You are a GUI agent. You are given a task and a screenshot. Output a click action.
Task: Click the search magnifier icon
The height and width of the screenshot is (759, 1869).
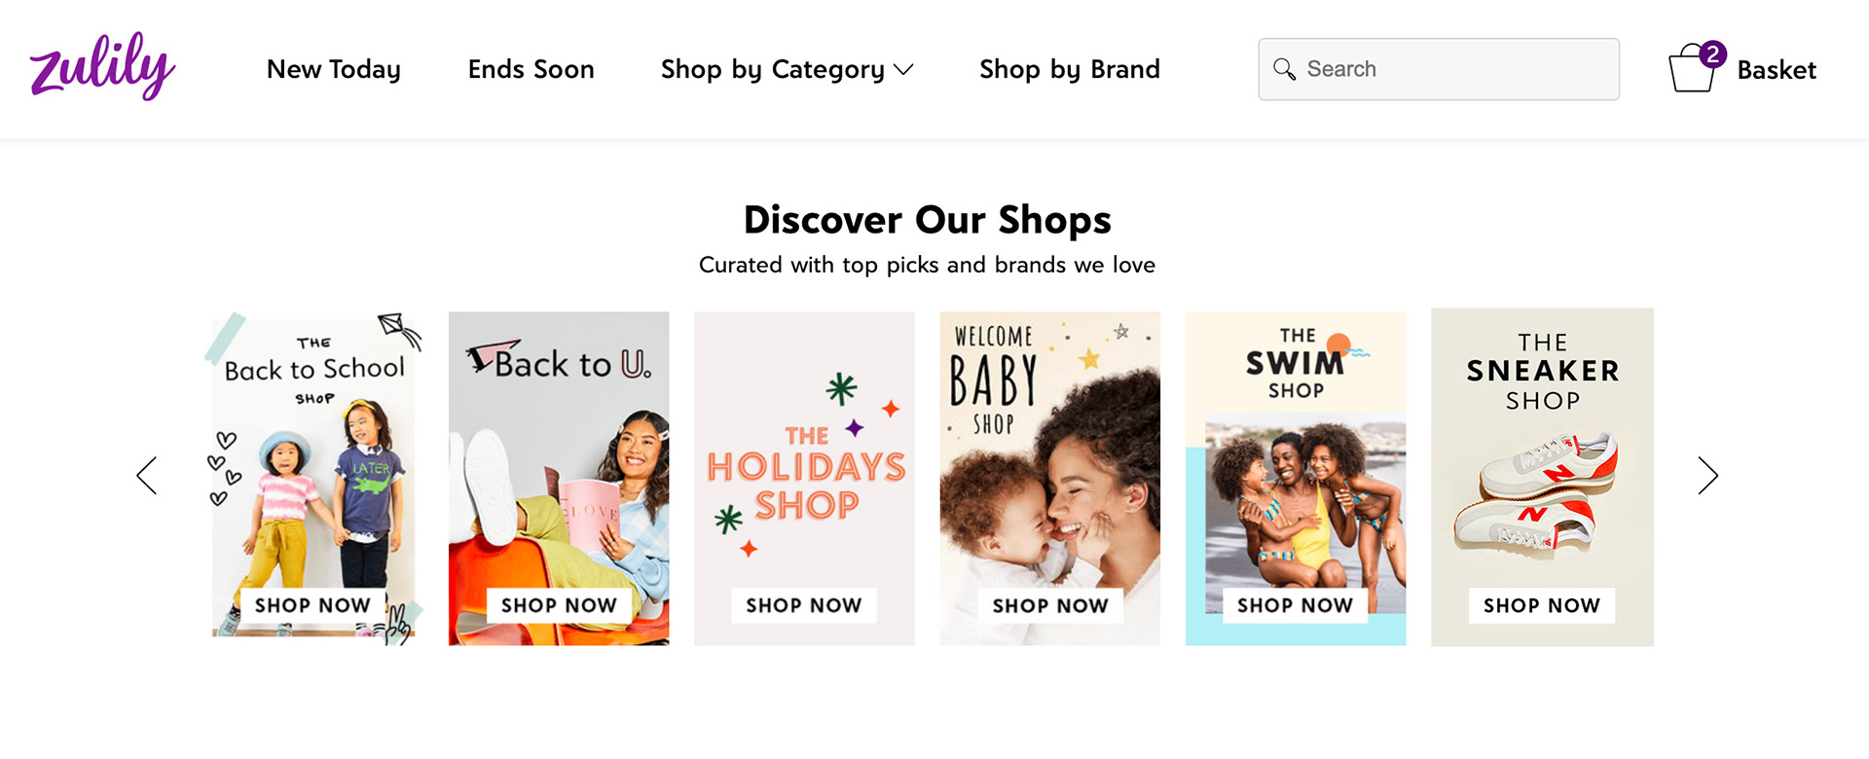[x=1284, y=69]
